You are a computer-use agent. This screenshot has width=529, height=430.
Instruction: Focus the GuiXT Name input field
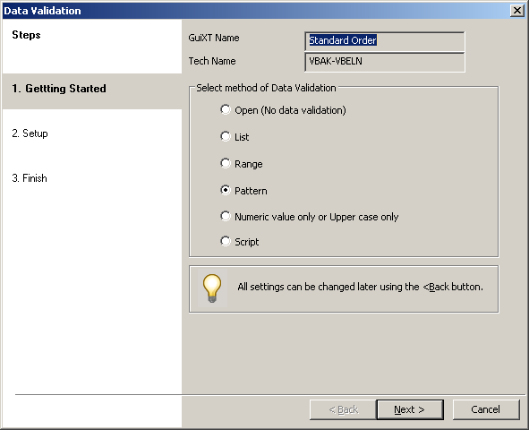[385, 41]
